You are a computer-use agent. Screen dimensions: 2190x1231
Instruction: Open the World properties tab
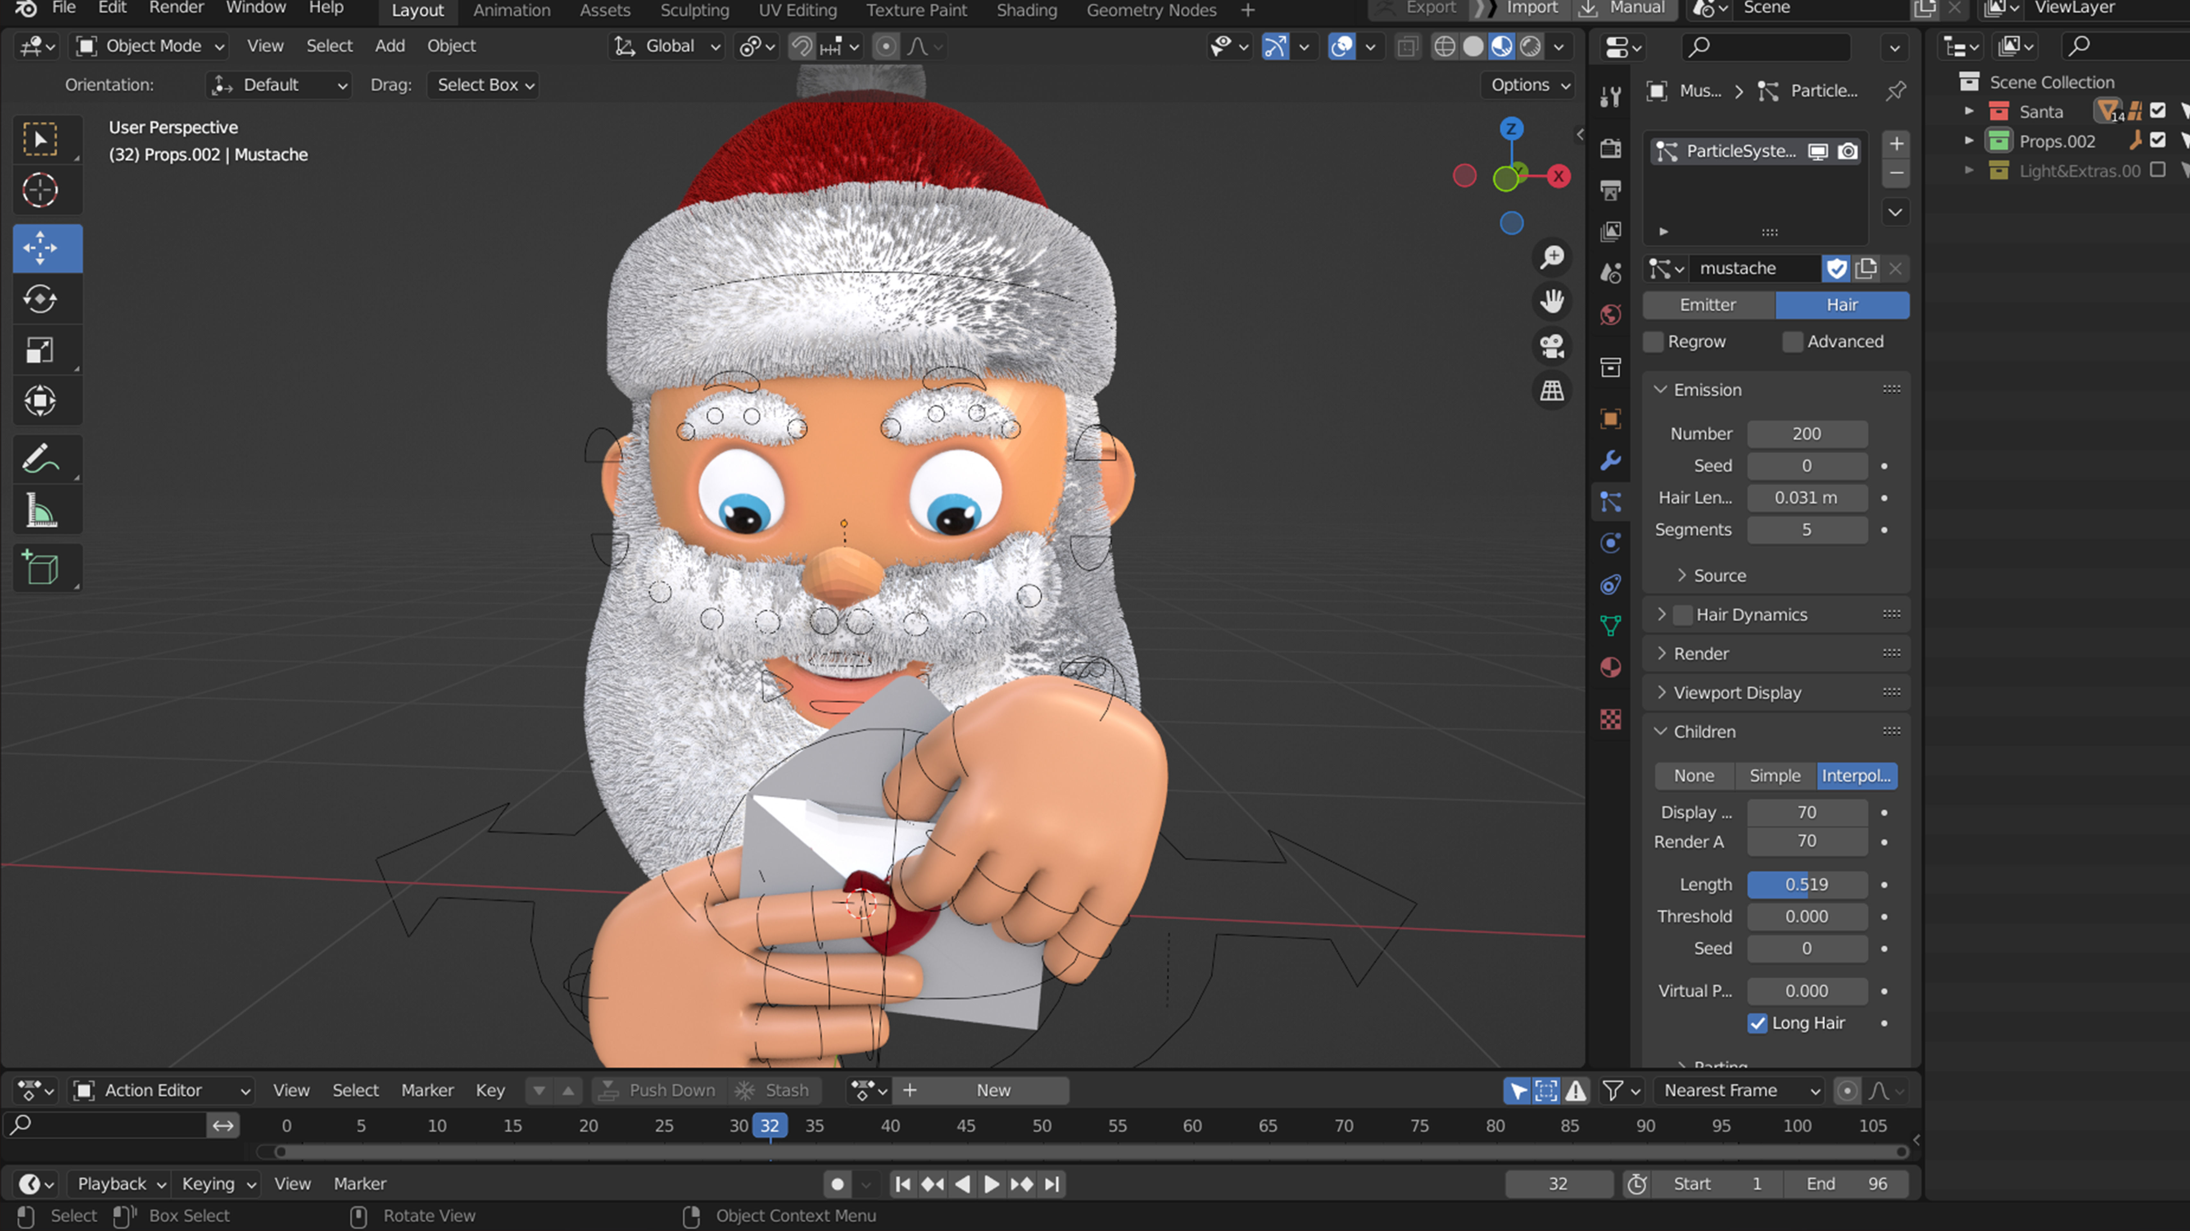point(1610,315)
